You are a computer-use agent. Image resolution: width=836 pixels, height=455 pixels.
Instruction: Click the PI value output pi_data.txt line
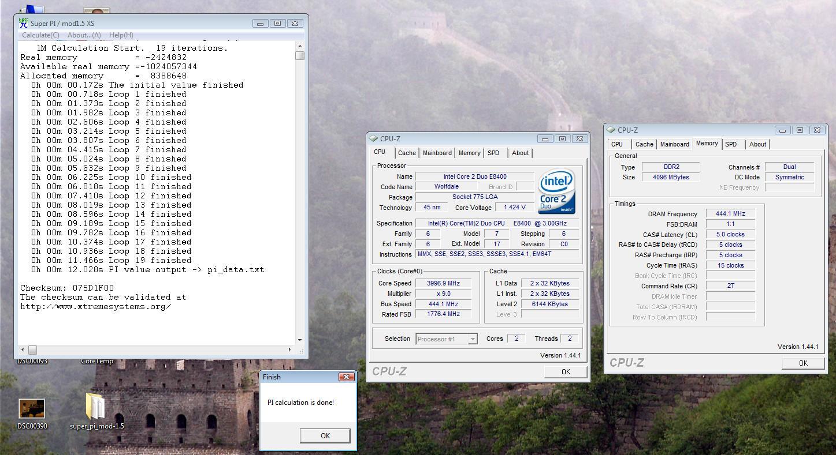pyautogui.click(x=148, y=269)
